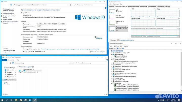Switch to the Автозагрузка tab
The image size is (182, 102).
click(144, 7)
